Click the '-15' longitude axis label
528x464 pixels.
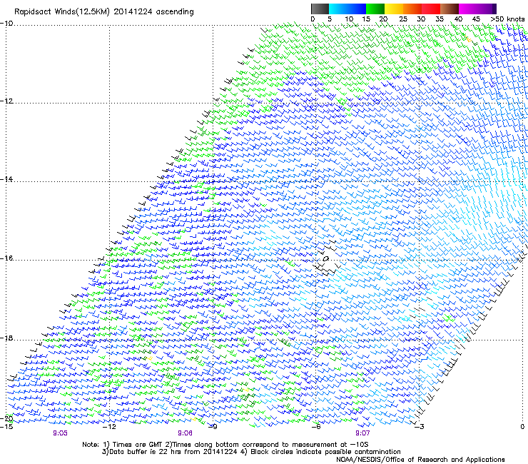tap(6, 427)
